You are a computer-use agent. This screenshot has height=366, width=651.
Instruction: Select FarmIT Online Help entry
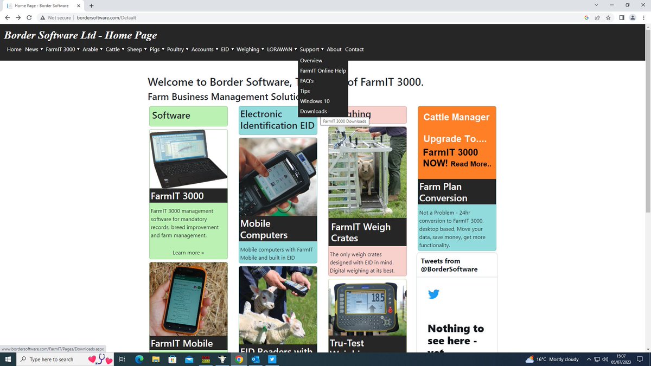coord(323,70)
